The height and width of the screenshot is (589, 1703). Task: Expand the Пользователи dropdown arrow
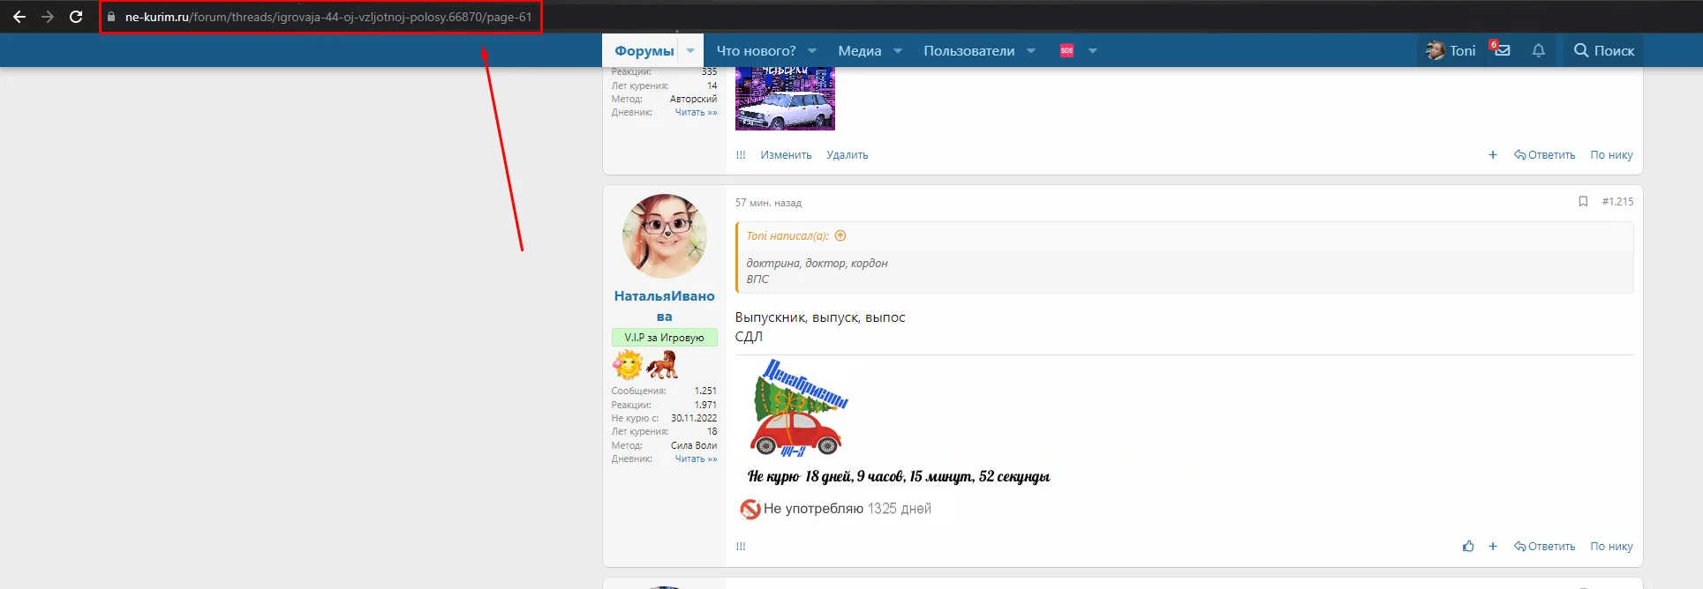pyautogui.click(x=1031, y=51)
